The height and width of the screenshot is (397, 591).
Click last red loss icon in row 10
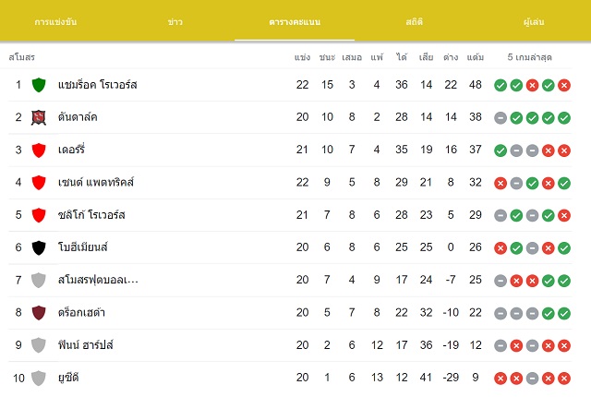pyautogui.click(x=564, y=379)
